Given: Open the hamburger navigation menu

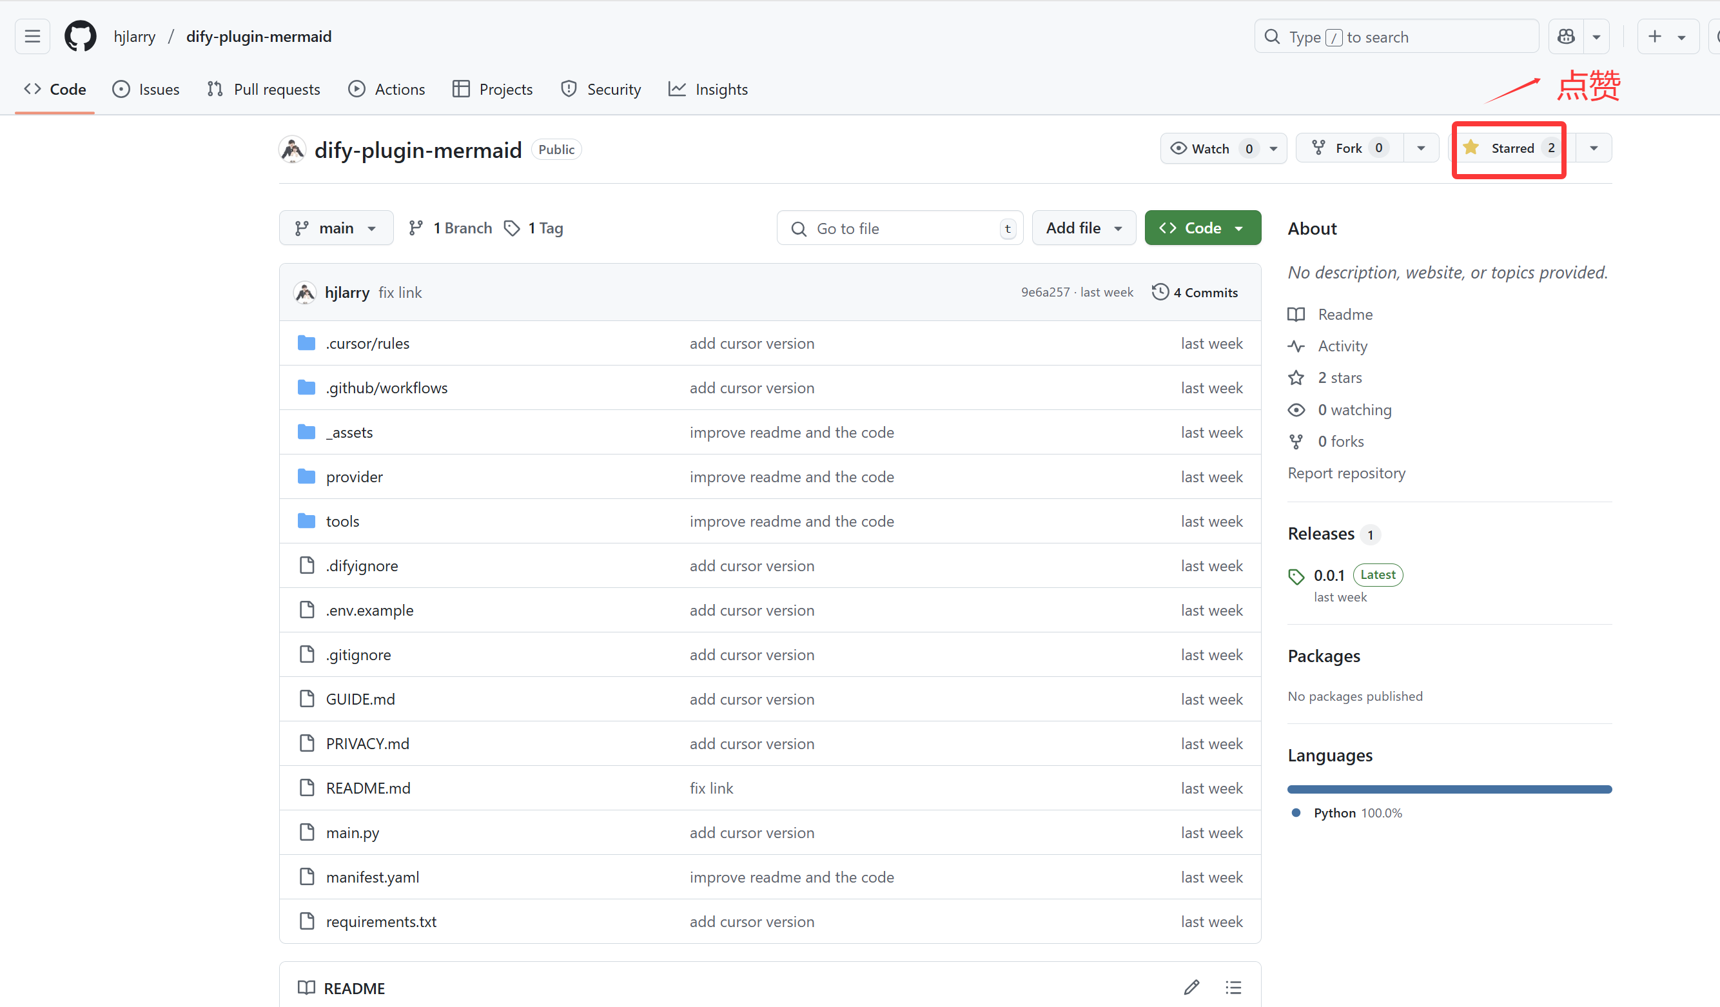Looking at the screenshot, I should pyautogui.click(x=32, y=36).
